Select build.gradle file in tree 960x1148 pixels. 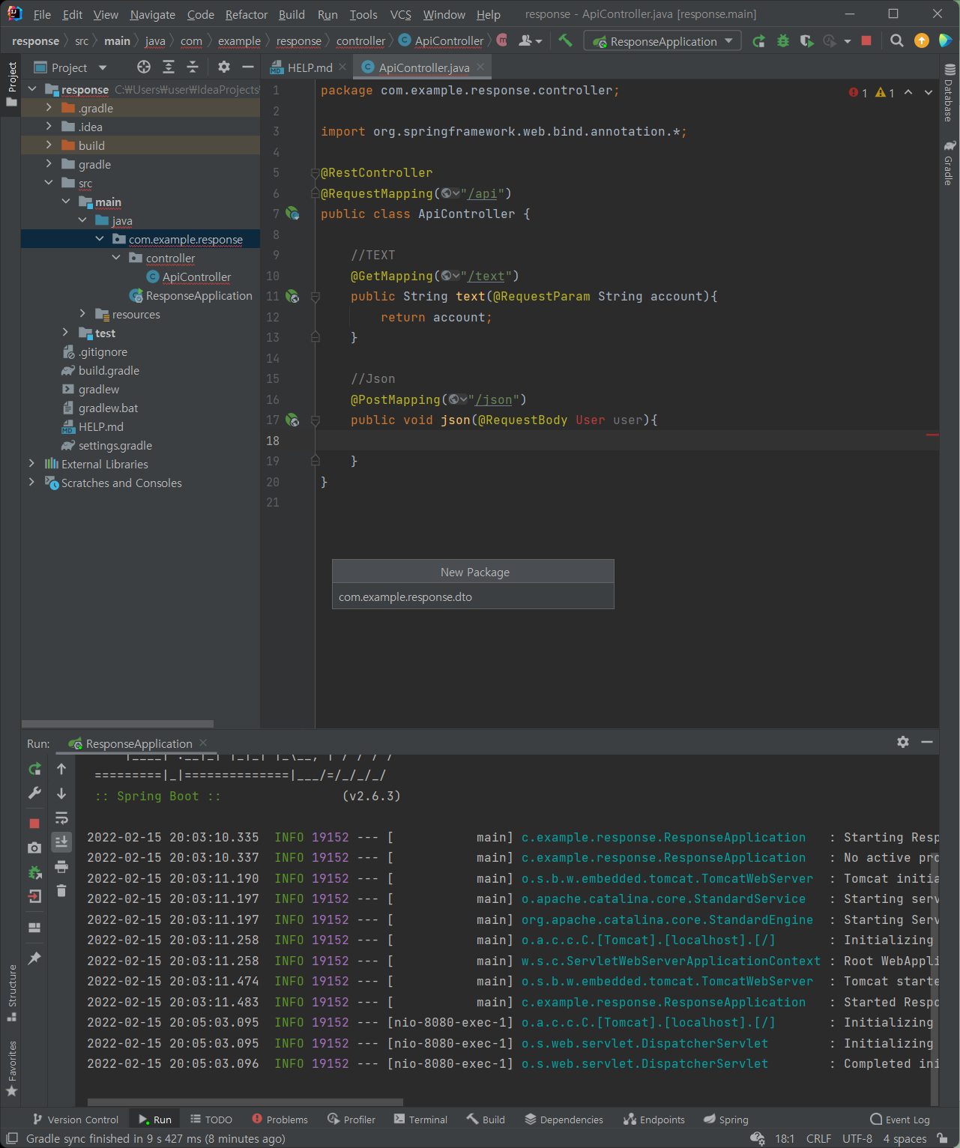tap(109, 370)
